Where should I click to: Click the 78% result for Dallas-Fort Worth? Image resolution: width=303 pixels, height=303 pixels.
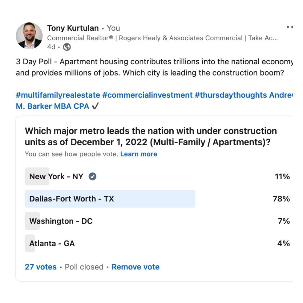281,199
